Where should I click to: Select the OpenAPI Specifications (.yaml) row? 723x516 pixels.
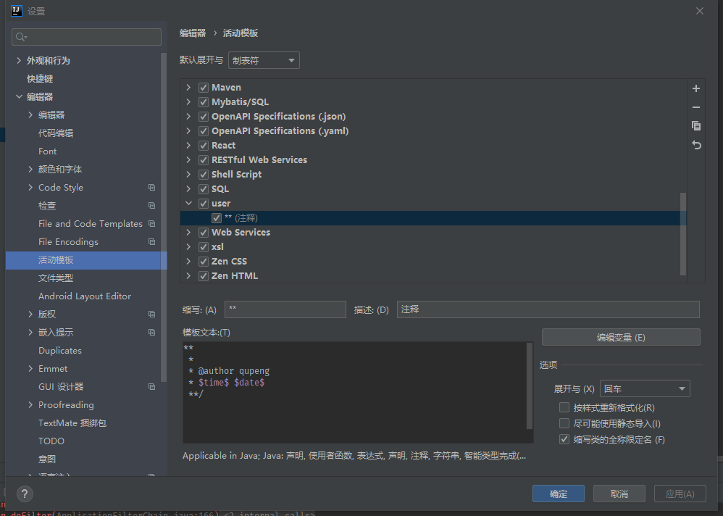click(x=433, y=131)
